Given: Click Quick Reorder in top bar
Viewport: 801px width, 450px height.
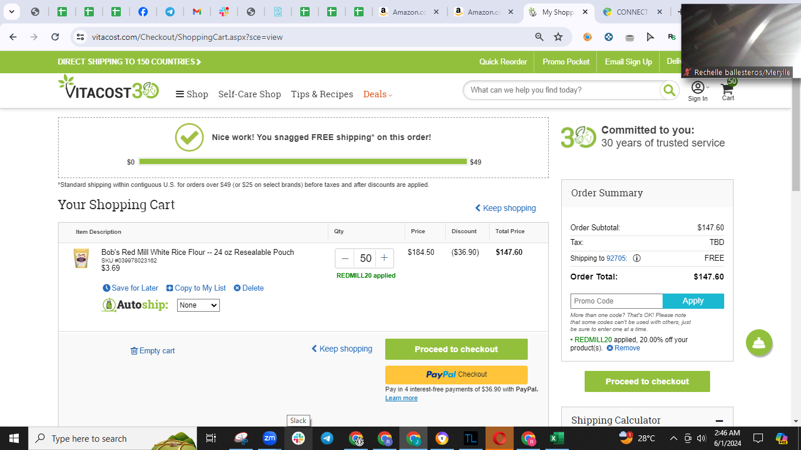Looking at the screenshot, I should 503,62.
